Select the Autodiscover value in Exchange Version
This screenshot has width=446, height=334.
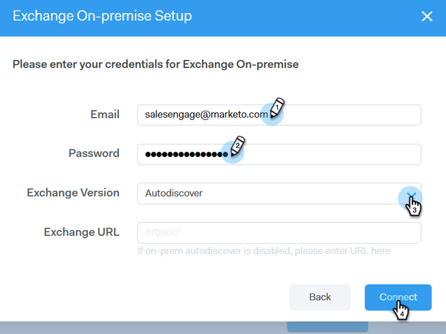pyautogui.click(x=174, y=193)
